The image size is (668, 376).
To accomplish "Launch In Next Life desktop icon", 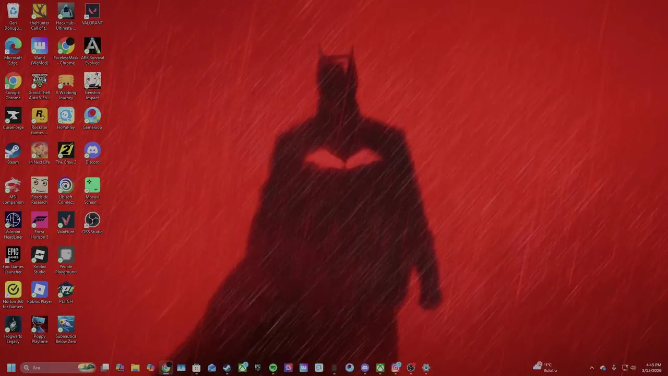I will click(x=40, y=154).
